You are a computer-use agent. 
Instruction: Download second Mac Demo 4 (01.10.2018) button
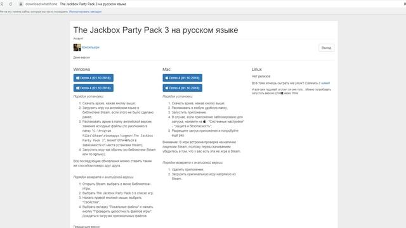[x=182, y=88]
